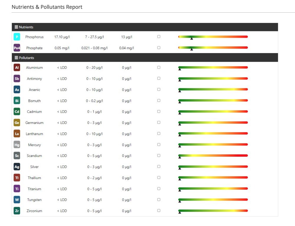Open the Phosphorus parameter details

click(x=35, y=37)
